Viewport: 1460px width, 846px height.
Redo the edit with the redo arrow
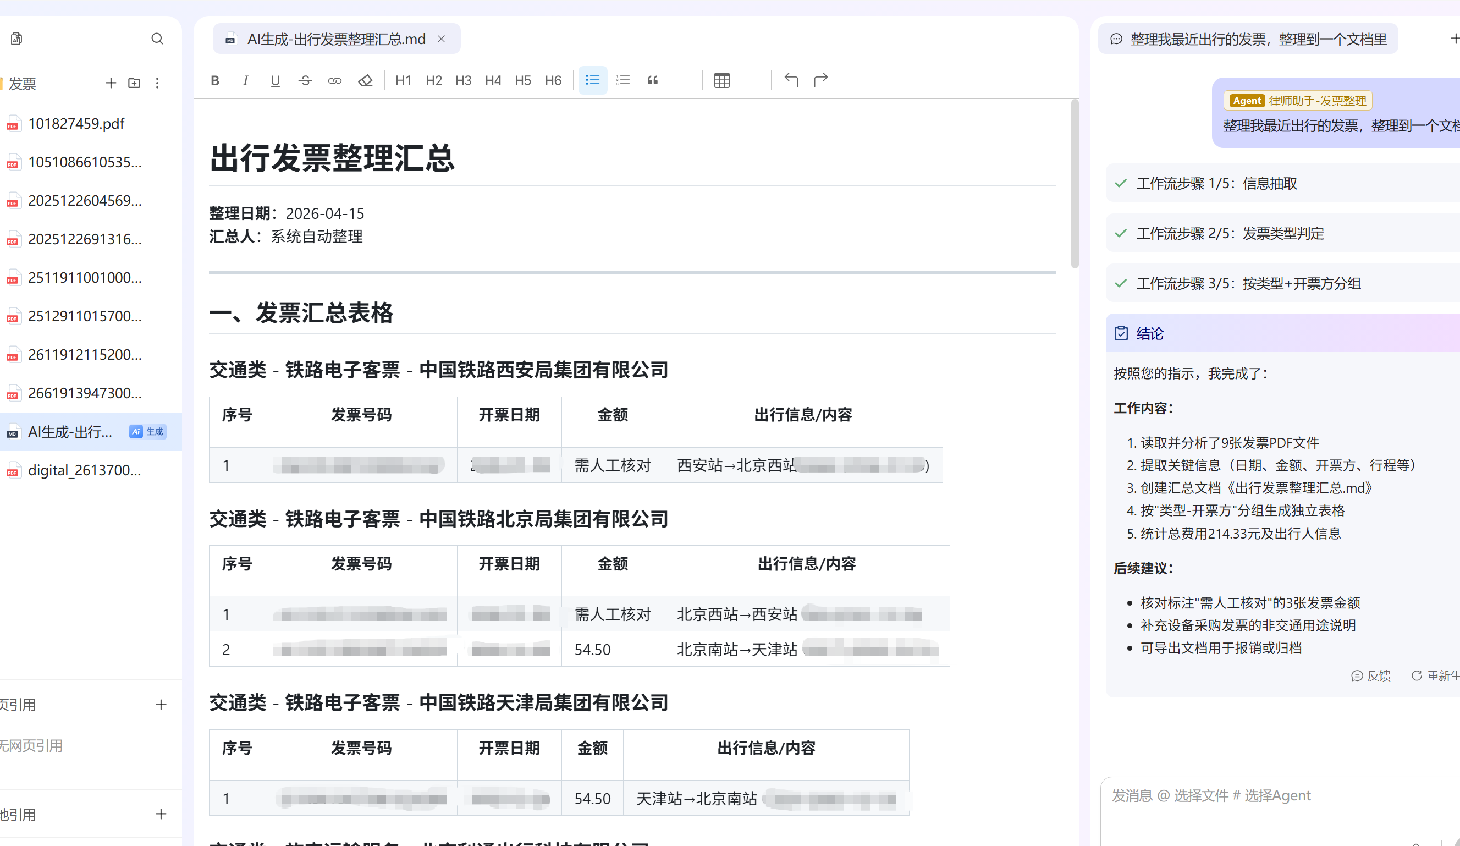[820, 79]
